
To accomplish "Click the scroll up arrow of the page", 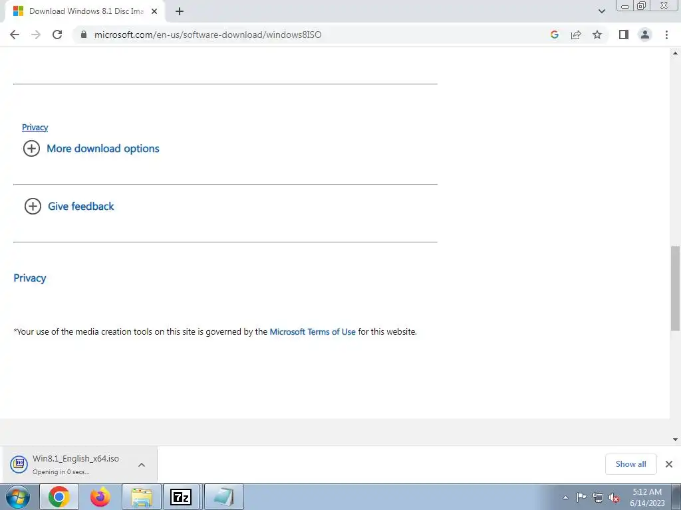I will click(x=676, y=53).
